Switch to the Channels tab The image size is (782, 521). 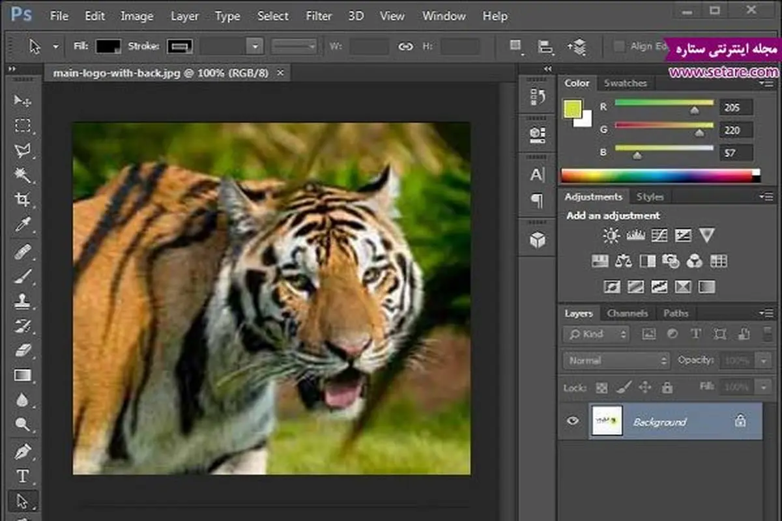pyautogui.click(x=628, y=313)
